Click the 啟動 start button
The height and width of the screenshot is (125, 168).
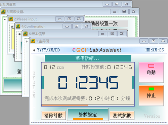(151, 73)
